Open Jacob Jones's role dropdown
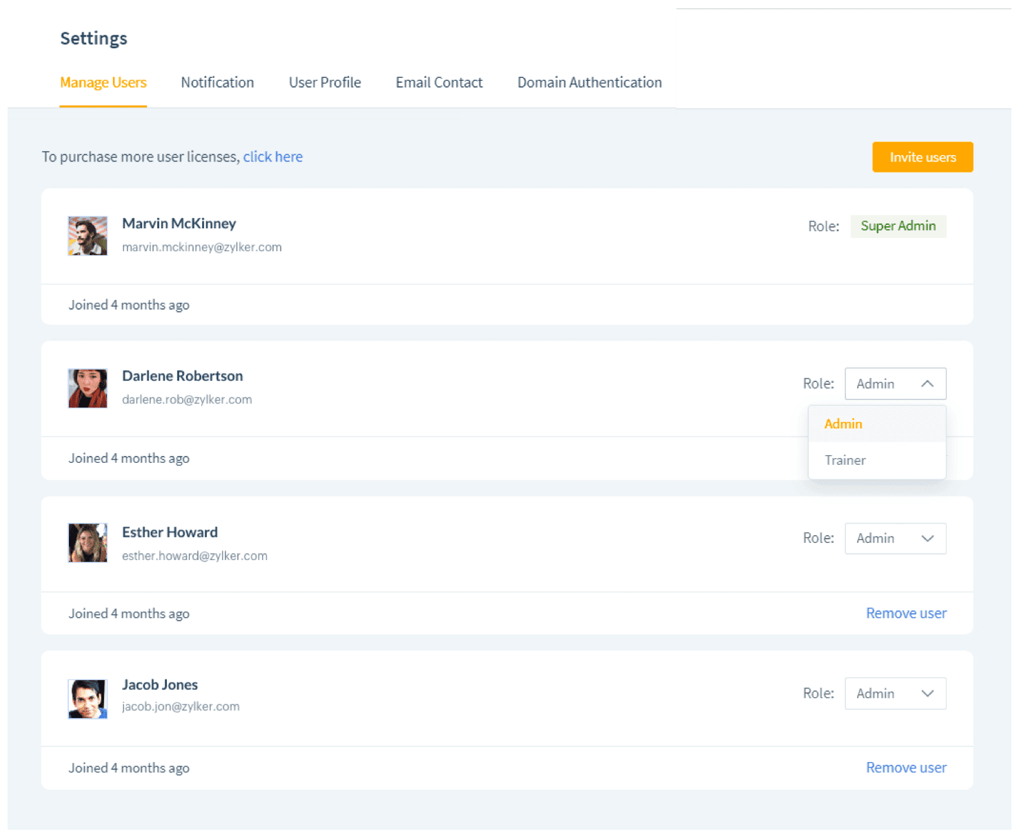 pos(895,694)
